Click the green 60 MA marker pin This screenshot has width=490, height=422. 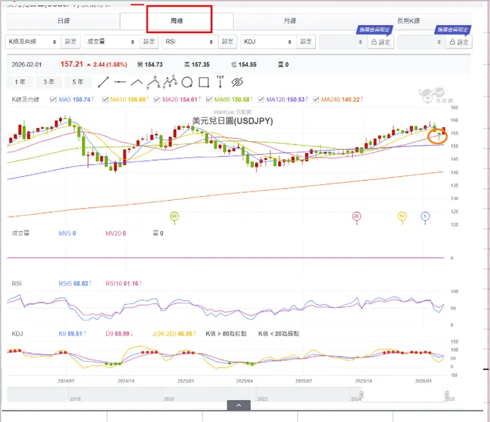tap(174, 217)
